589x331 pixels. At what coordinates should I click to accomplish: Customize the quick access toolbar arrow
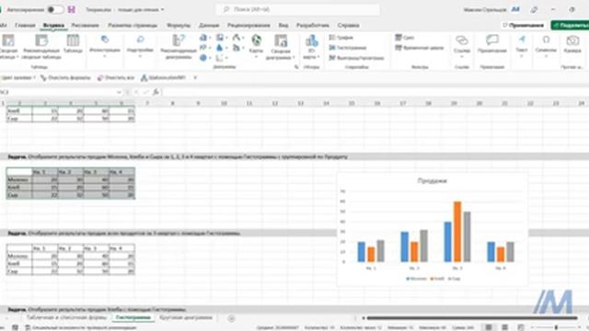coord(195,77)
